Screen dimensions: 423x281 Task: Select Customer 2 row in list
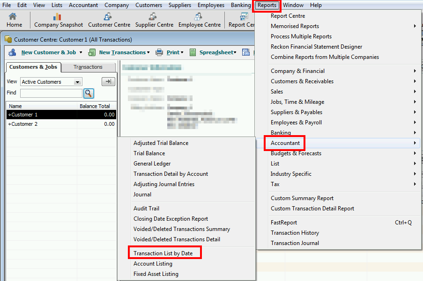(x=61, y=124)
